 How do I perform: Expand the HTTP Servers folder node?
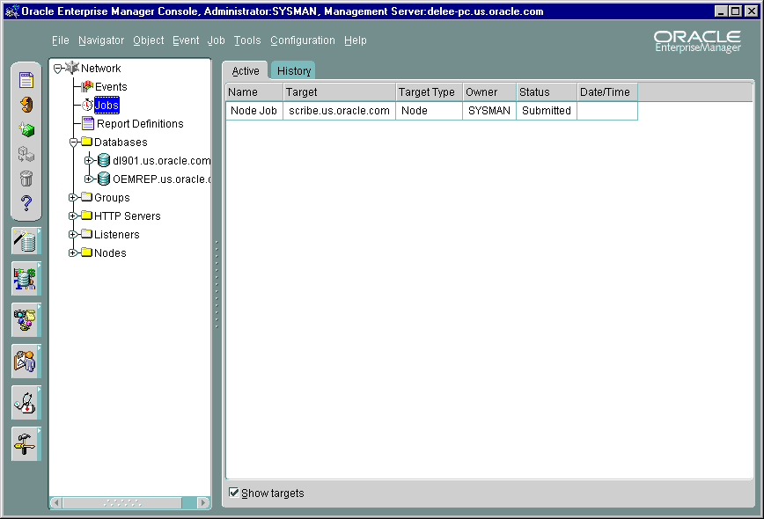74,216
